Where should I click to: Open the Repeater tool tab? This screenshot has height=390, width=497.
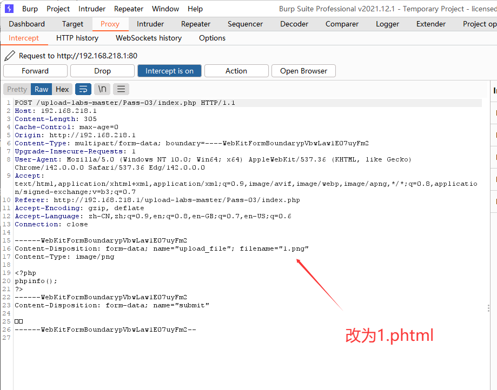pos(196,24)
